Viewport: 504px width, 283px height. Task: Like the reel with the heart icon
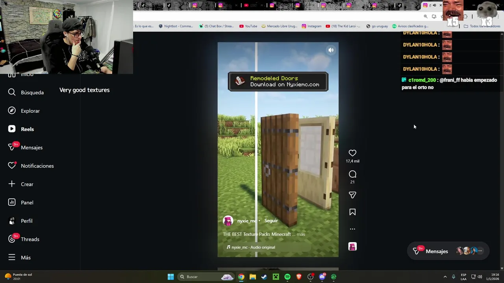click(x=352, y=153)
